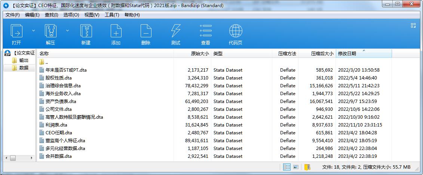Select file 多元化经营数据.dta
Screen dimensions: 423x175
pos(65,148)
